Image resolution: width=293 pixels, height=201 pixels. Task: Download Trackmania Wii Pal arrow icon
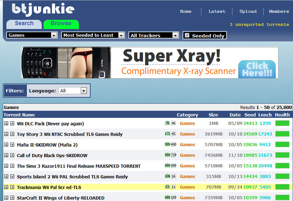[x=6, y=187]
